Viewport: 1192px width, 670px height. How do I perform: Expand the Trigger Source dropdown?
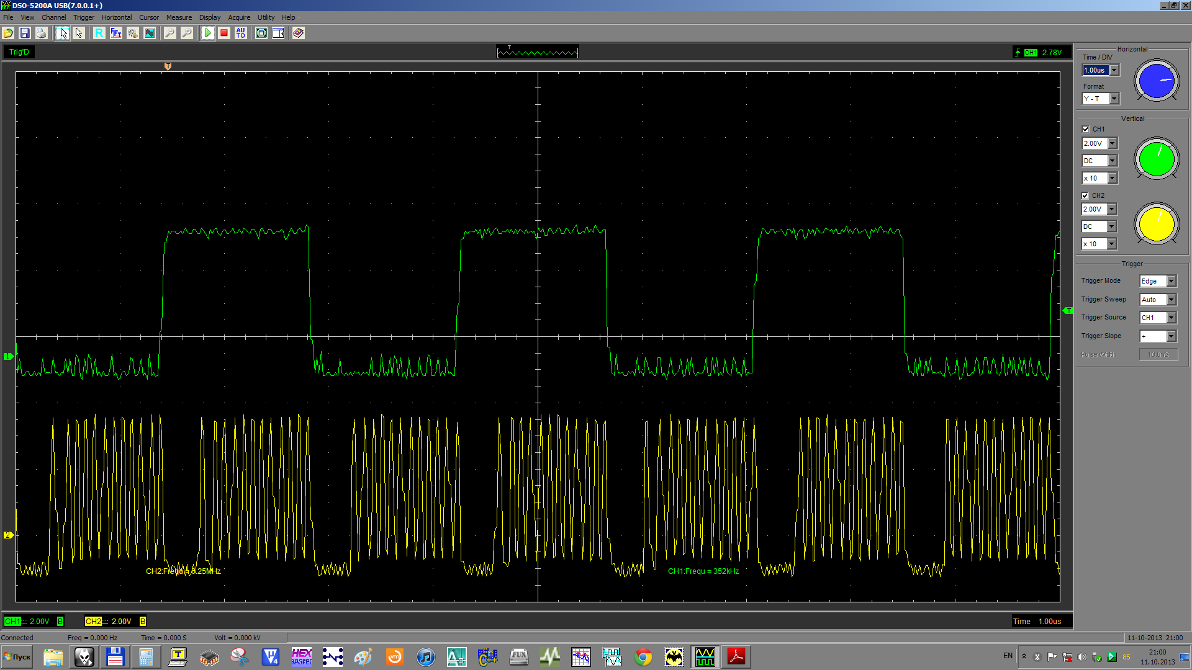1171,318
